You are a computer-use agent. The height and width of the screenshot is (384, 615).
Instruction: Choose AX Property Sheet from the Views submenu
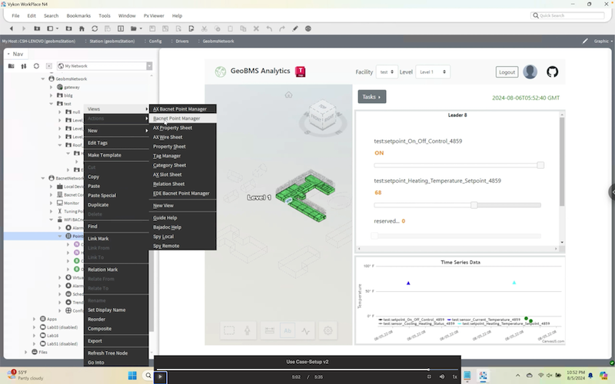(x=182, y=127)
